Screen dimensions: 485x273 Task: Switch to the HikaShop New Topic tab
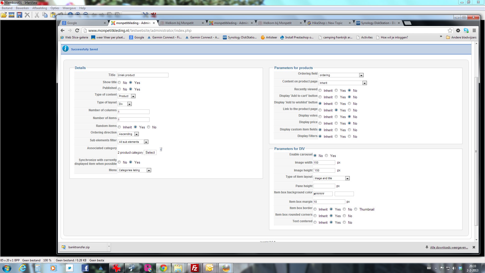[x=327, y=23]
